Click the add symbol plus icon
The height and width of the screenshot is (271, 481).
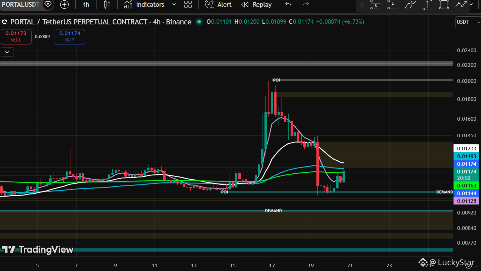[x=64, y=5]
